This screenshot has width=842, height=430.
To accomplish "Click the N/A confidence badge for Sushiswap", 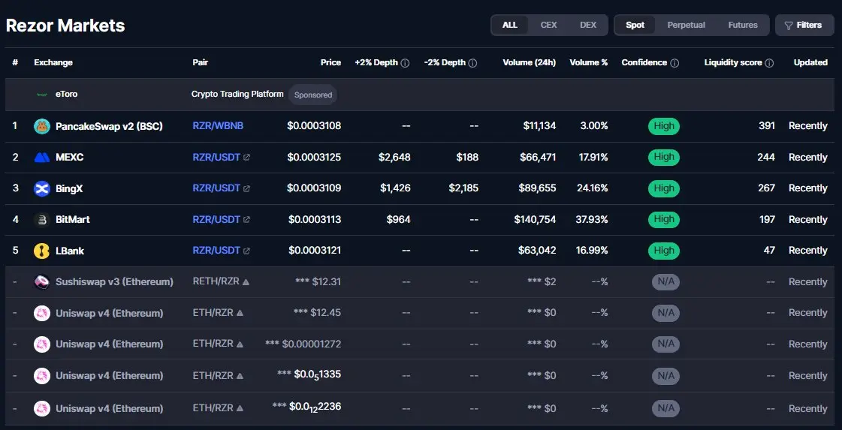I will point(665,282).
